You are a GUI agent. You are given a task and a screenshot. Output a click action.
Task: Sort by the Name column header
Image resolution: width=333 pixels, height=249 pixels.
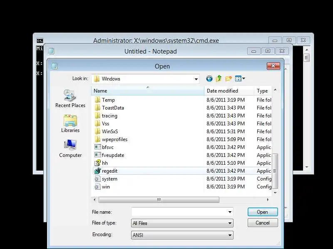pos(148,91)
